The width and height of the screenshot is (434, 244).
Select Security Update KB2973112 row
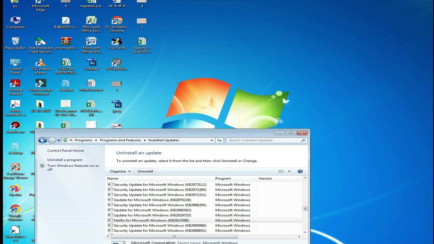point(203,185)
